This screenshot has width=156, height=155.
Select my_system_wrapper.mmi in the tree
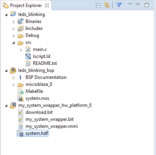pos(51,126)
